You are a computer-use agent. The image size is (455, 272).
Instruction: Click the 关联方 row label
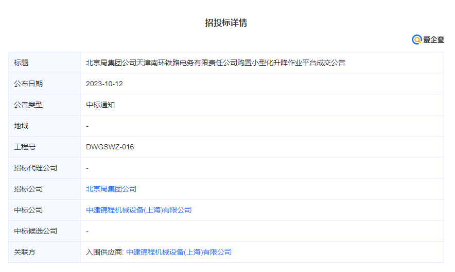coord(25,252)
